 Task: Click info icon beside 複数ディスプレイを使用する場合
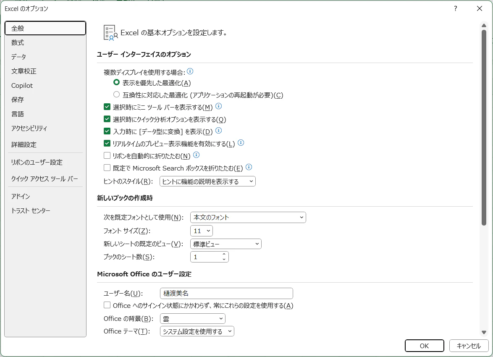pos(190,71)
